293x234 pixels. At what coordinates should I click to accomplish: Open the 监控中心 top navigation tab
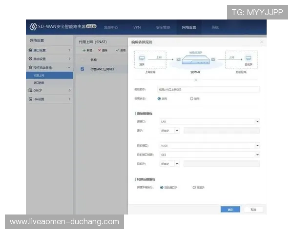click(111, 27)
